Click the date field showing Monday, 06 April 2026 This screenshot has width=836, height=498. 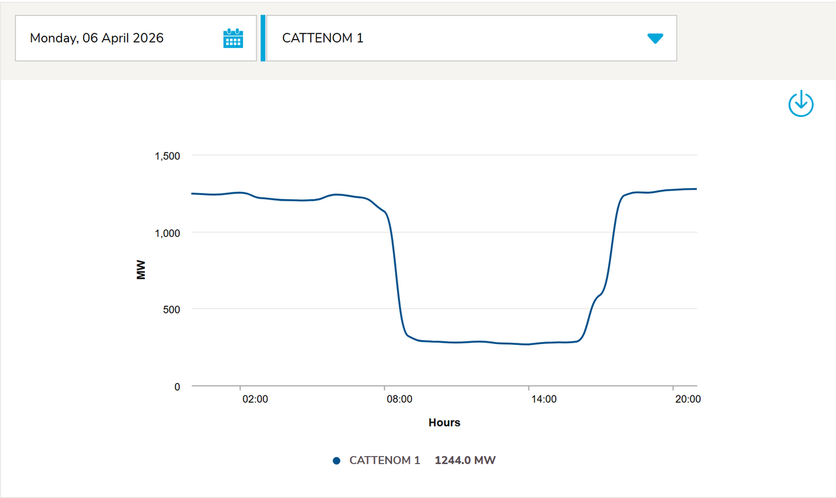pos(136,38)
